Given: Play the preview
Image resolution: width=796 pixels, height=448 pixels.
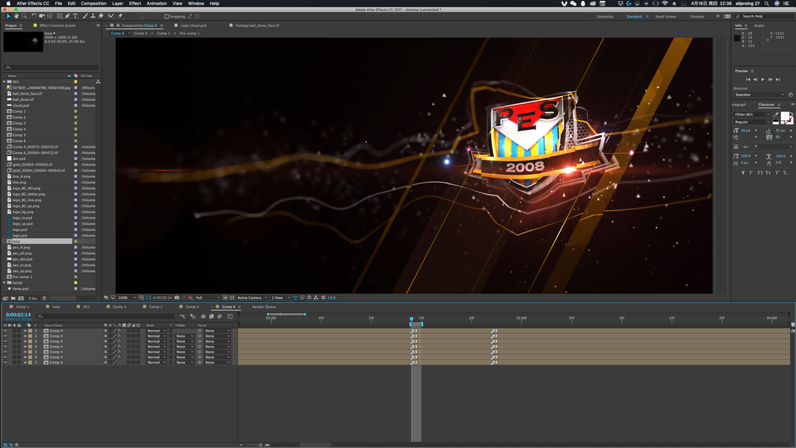Looking at the screenshot, I should [x=762, y=79].
